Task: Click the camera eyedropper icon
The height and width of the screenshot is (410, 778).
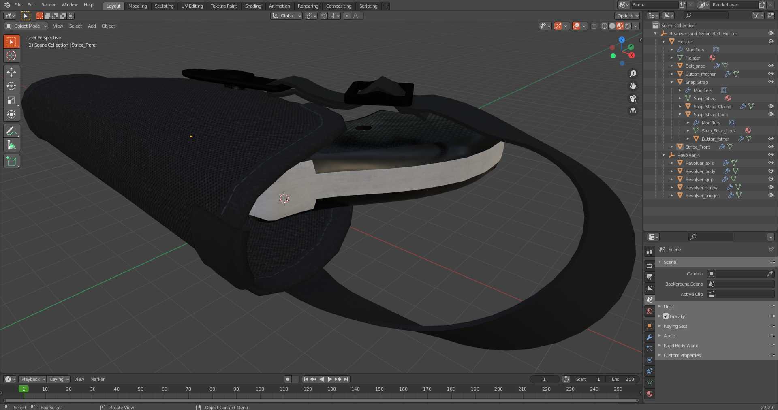Action: click(x=770, y=274)
